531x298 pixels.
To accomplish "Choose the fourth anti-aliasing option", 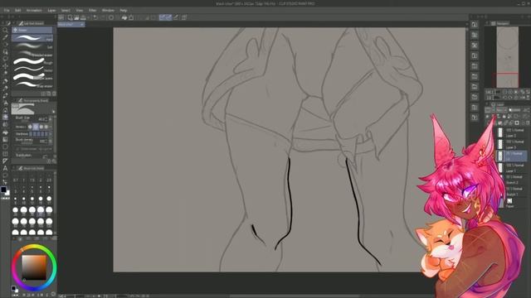I will tap(46, 127).
